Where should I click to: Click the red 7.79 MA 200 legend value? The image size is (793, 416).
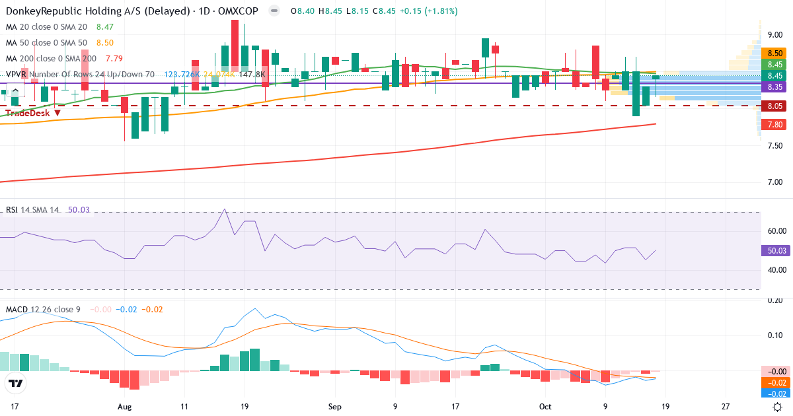(114, 59)
